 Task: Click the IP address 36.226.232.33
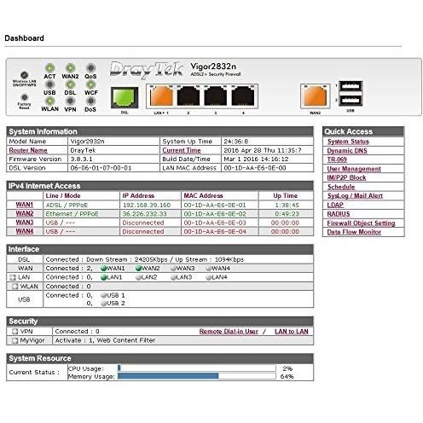pyautogui.click(x=144, y=214)
